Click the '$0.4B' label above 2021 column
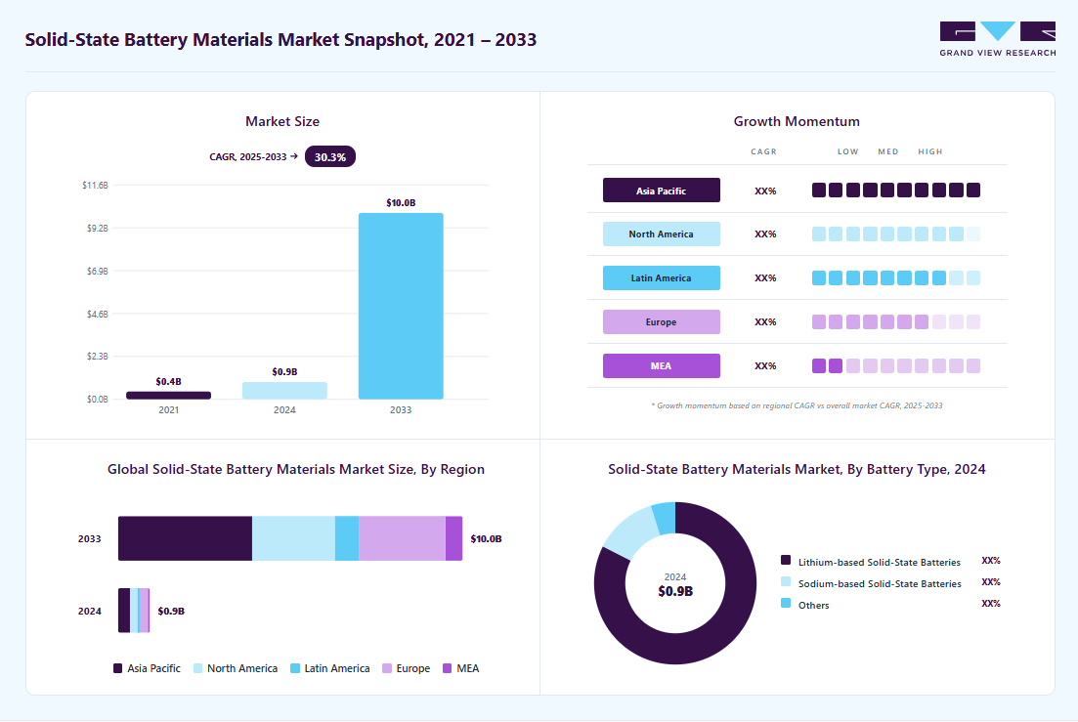 click(x=168, y=381)
